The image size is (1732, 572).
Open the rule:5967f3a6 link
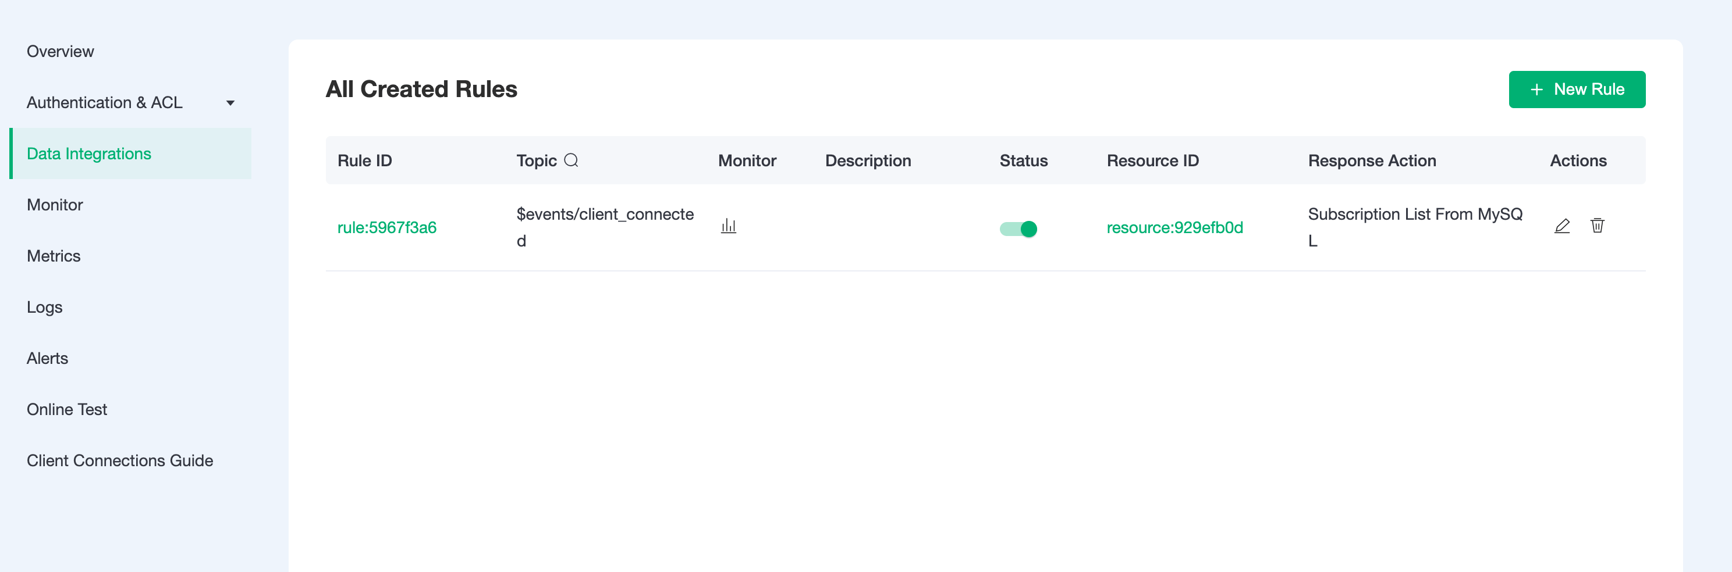(386, 228)
